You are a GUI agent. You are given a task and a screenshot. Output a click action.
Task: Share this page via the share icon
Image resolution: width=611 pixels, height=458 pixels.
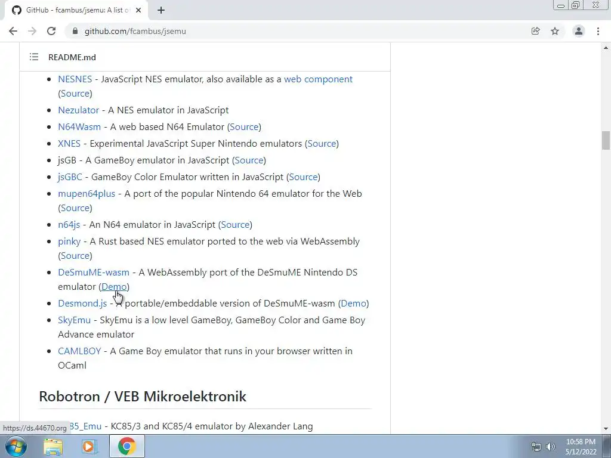coord(535,31)
